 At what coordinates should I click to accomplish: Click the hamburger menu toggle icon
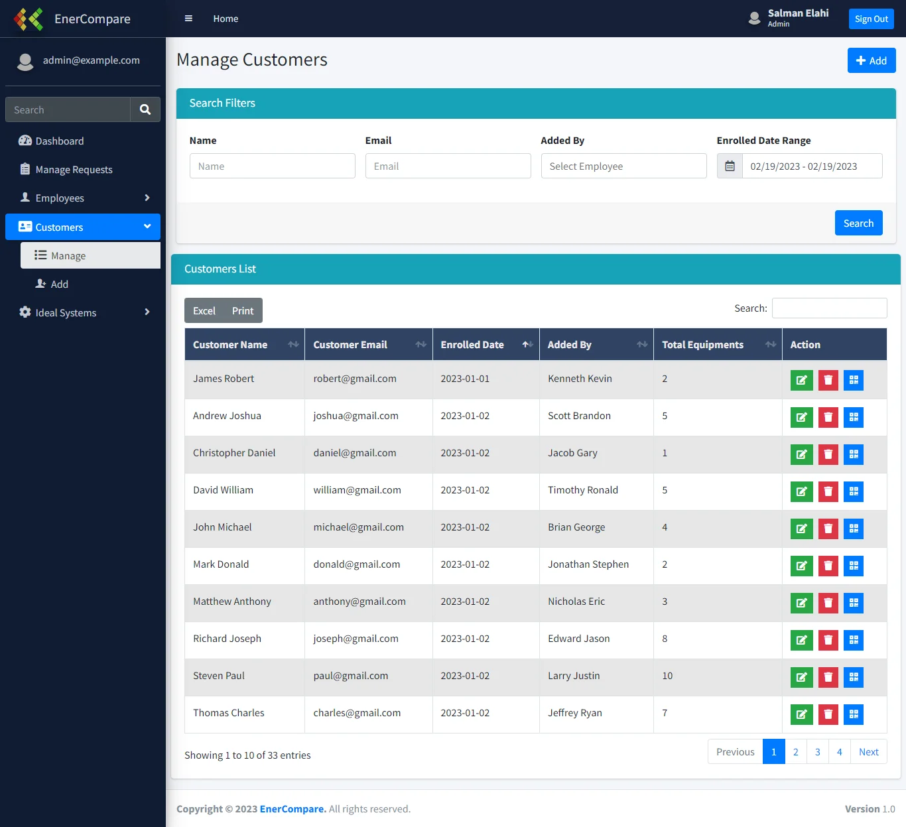(x=188, y=19)
